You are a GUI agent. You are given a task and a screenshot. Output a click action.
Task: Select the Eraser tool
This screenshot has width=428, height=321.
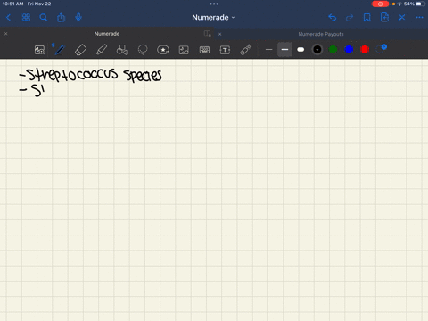click(80, 50)
